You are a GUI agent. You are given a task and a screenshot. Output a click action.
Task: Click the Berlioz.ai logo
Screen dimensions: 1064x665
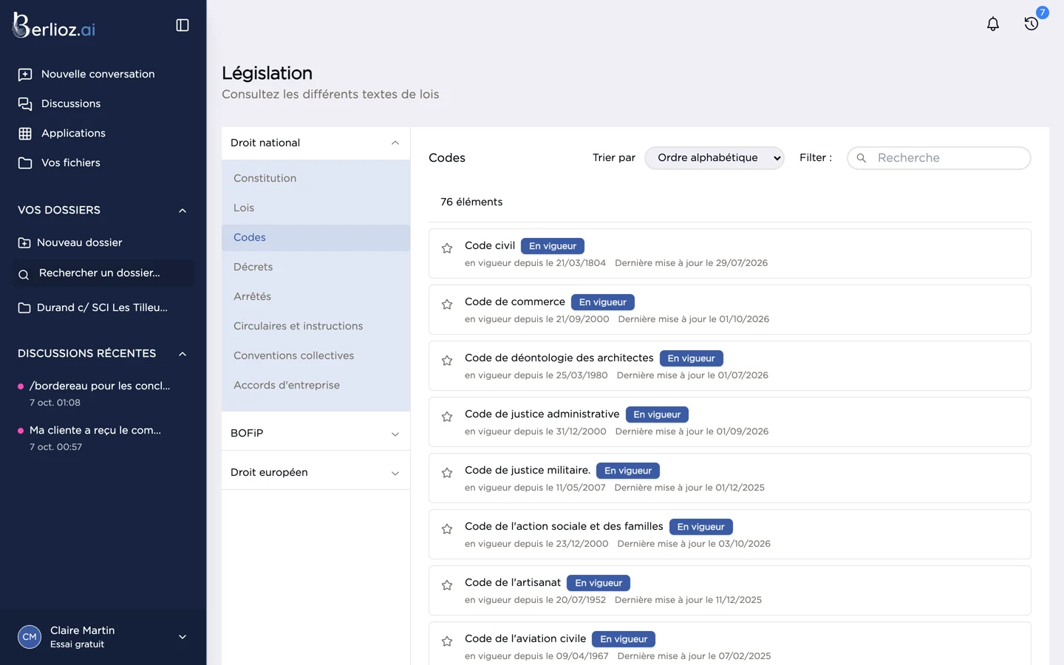pyautogui.click(x=54, y=26)
